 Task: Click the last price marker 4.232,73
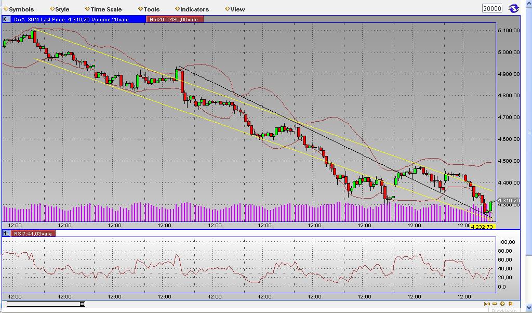coord(484,226)
